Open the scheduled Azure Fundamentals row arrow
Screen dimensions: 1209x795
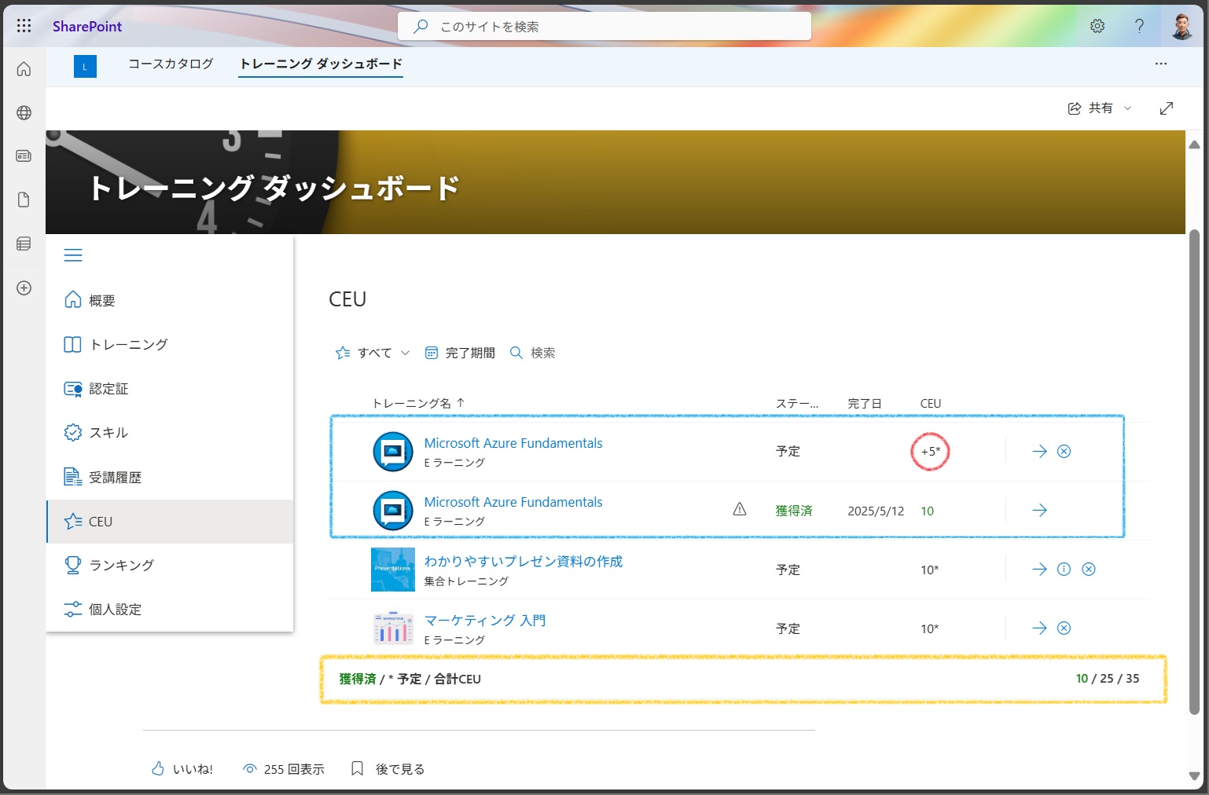(x=1039, y=451)
